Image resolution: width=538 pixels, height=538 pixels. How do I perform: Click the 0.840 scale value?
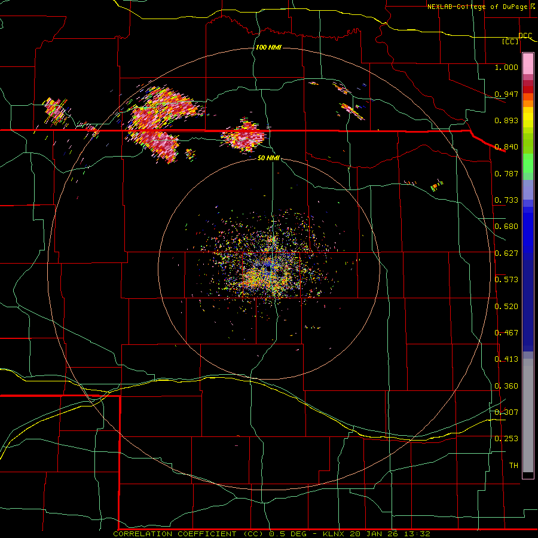click(506, 147)
